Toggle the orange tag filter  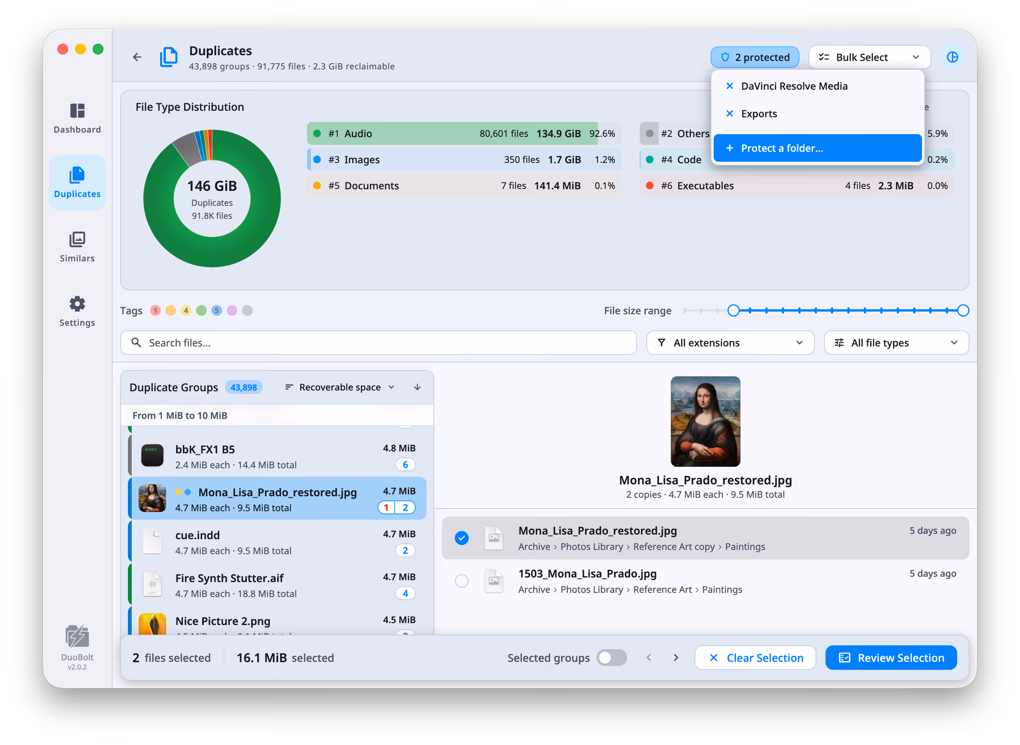click(x=171, y=311)
